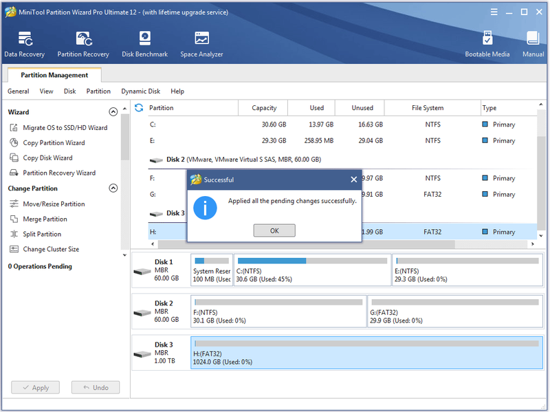Open the hamburger menu in the title bar
The image size is (550, 412).
(494, 12)
